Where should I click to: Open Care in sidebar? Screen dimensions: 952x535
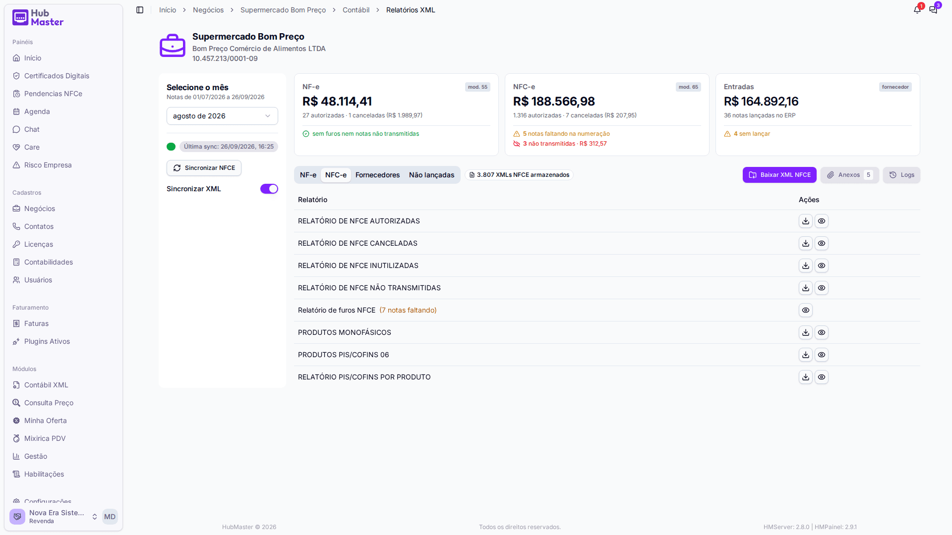point(63,147)
